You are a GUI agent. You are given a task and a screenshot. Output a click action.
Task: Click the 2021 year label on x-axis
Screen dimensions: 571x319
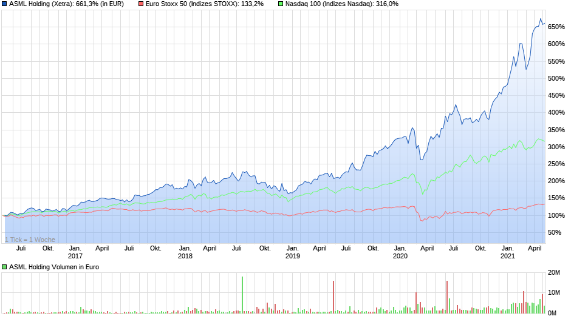click(x=508, y=256)
